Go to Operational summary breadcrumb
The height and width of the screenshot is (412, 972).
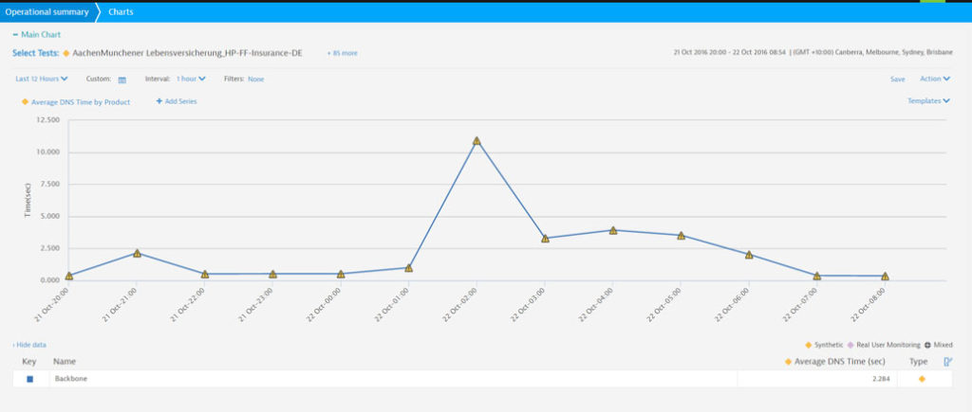point(47,12)
